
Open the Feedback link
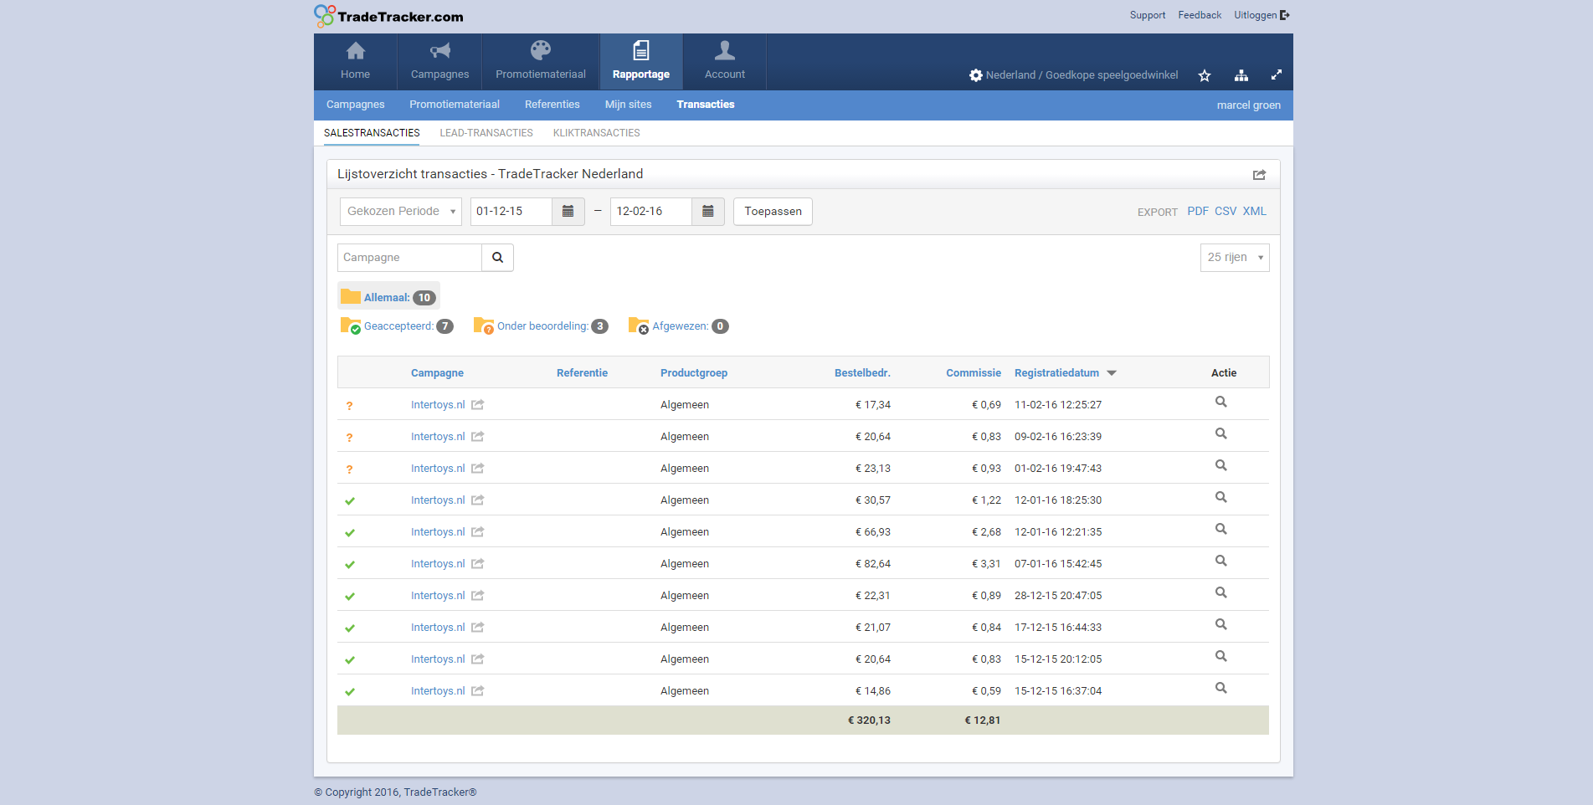(1200, 15)
